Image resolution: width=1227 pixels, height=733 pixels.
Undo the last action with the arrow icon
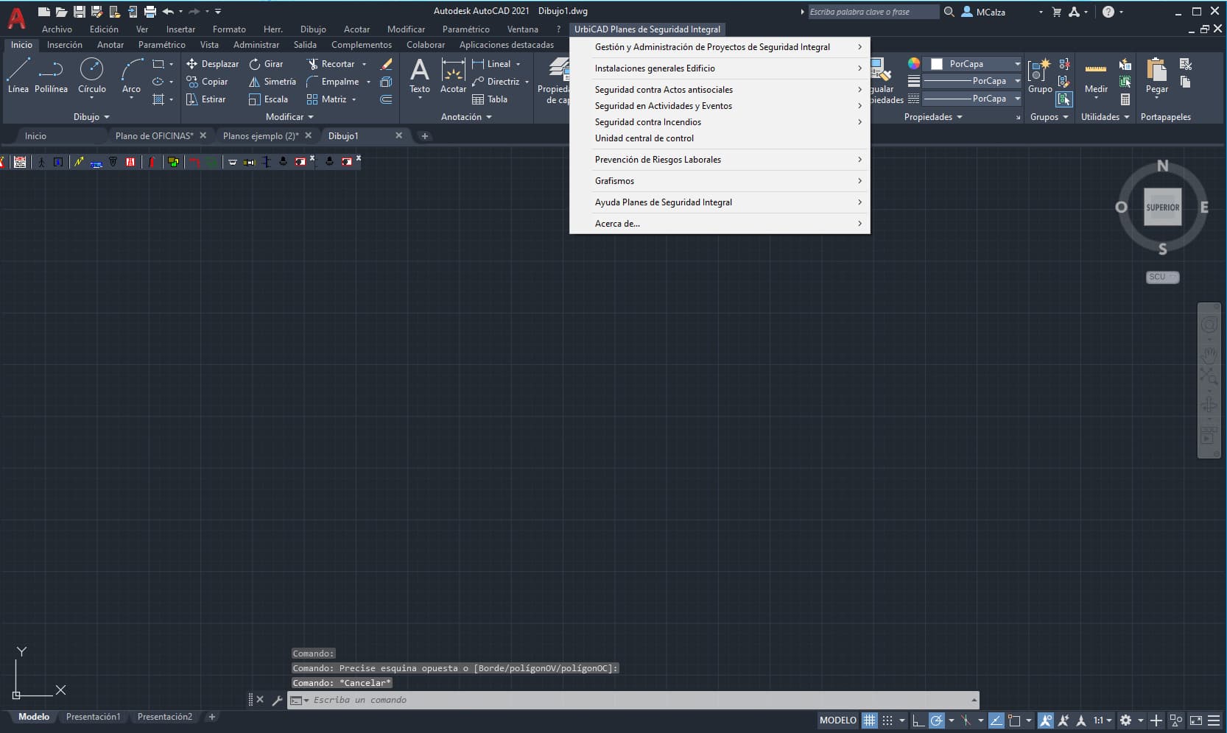coord(168,12)
